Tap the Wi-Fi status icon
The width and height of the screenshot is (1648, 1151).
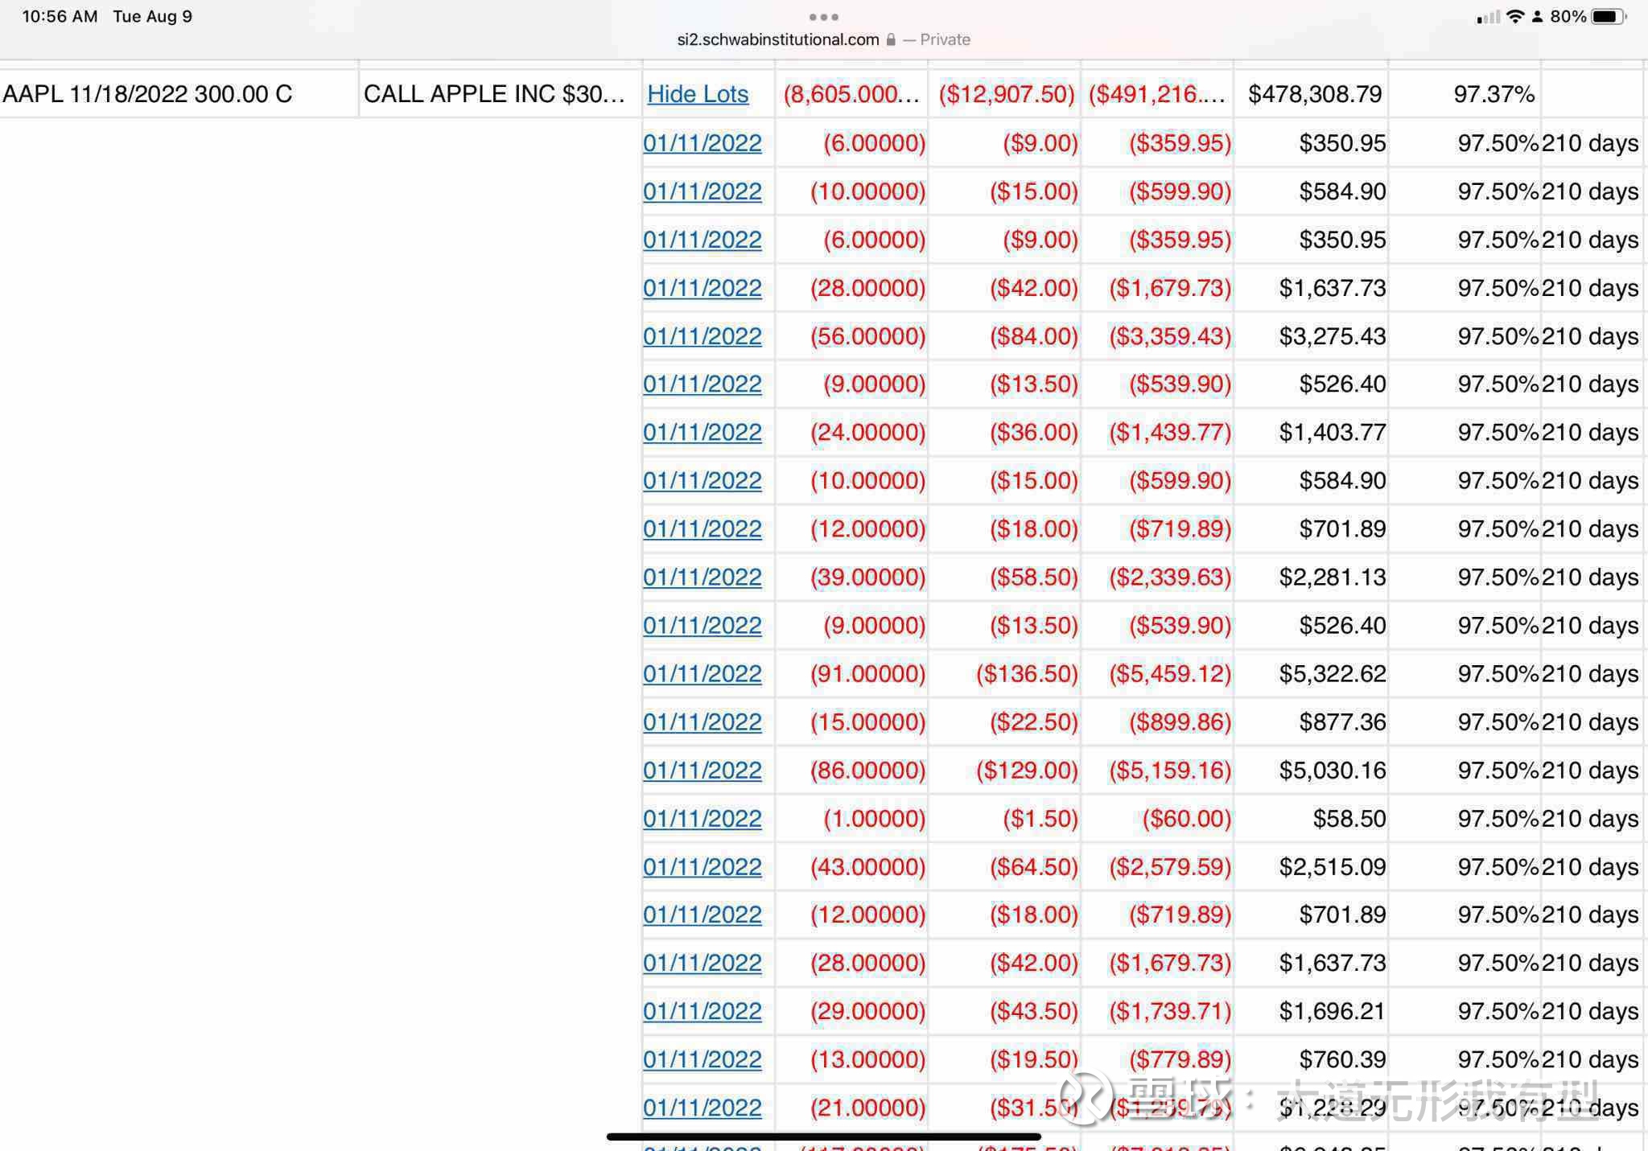(x=1515, y=16)
